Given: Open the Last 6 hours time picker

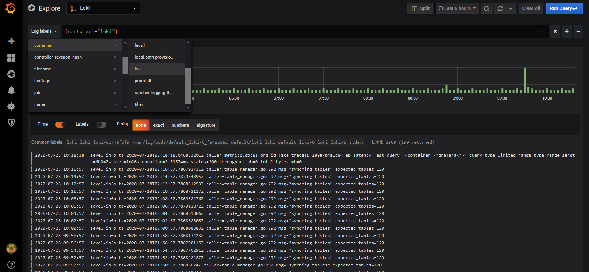Looking at the screenshot, I should coord(457,8).
